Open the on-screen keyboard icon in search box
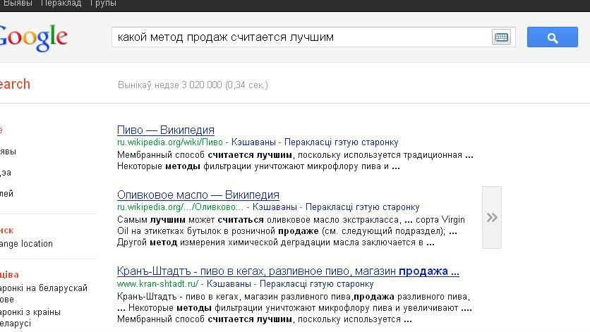The height and width of the screenshot is (332, 590). [x=501, y=37]
